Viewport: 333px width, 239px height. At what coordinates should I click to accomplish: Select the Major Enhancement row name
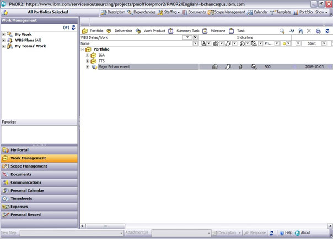click(114, 67)
